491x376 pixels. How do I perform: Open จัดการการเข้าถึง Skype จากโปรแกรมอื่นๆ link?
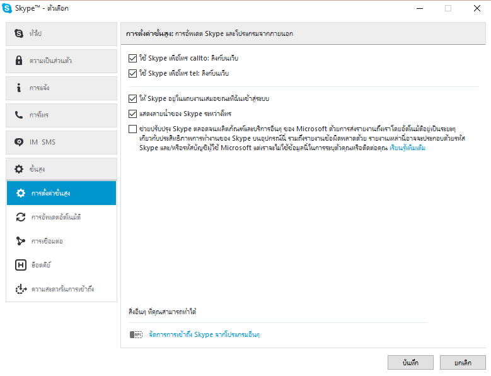pyautogui.click(x=204, y=334)
